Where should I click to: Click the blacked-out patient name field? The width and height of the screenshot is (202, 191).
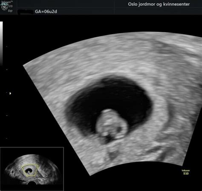coord(26,12)
